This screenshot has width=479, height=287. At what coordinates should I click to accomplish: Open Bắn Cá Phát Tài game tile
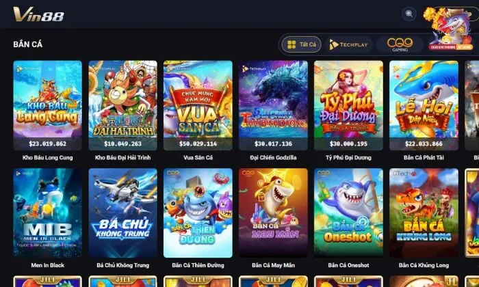[x=424, y=105]
